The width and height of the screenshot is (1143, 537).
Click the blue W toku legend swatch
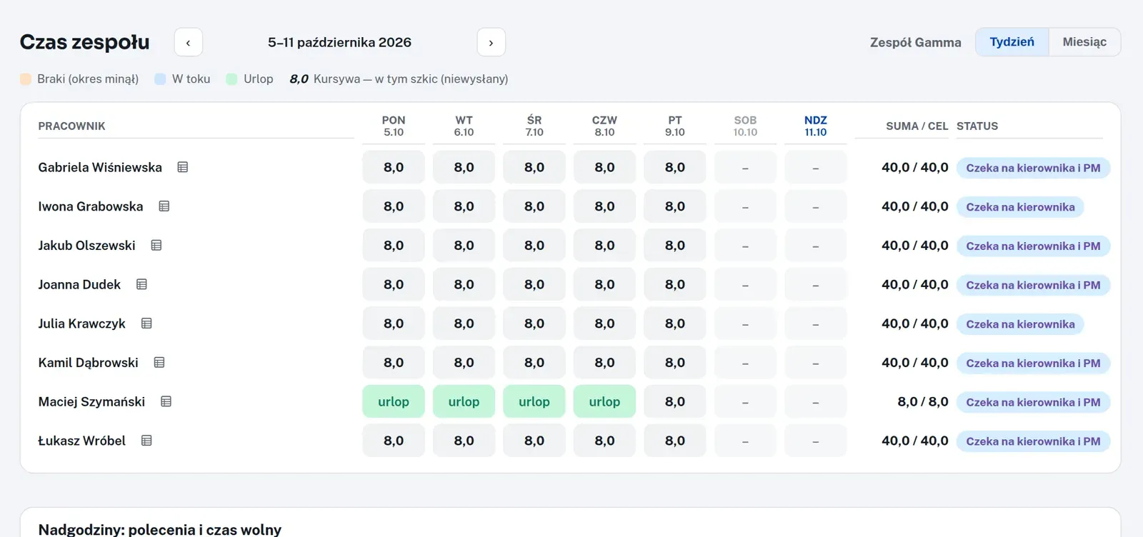[x=160, y=79]
